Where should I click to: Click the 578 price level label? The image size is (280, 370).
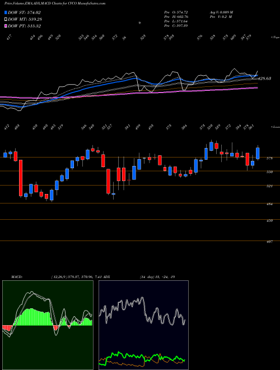point(269,158)
